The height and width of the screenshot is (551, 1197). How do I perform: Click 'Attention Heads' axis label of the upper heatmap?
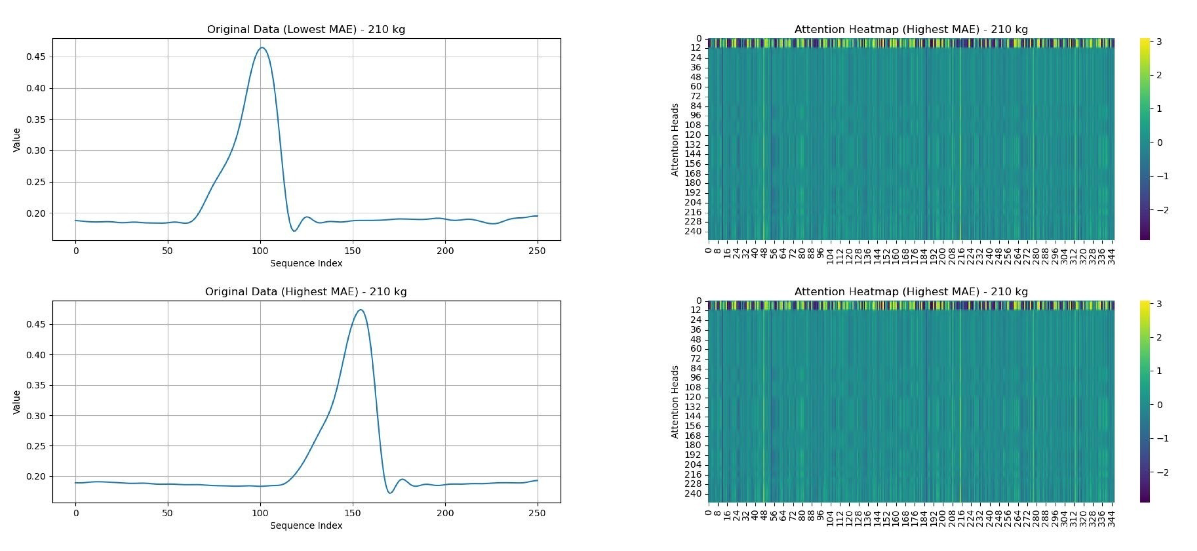coord(675,140)
